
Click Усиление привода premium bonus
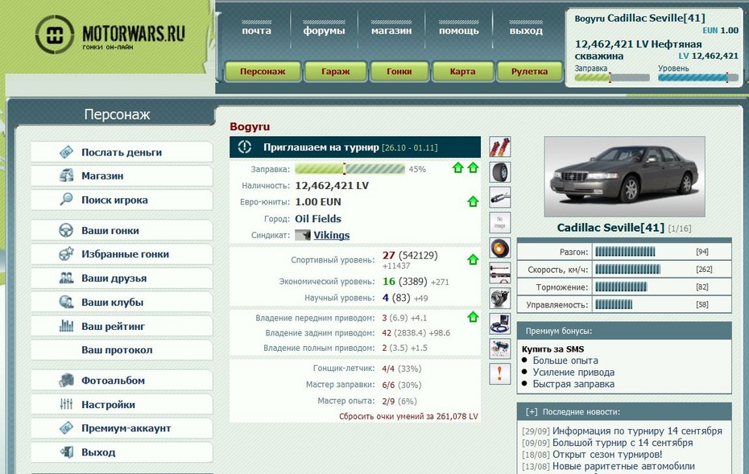pos(573,372)
